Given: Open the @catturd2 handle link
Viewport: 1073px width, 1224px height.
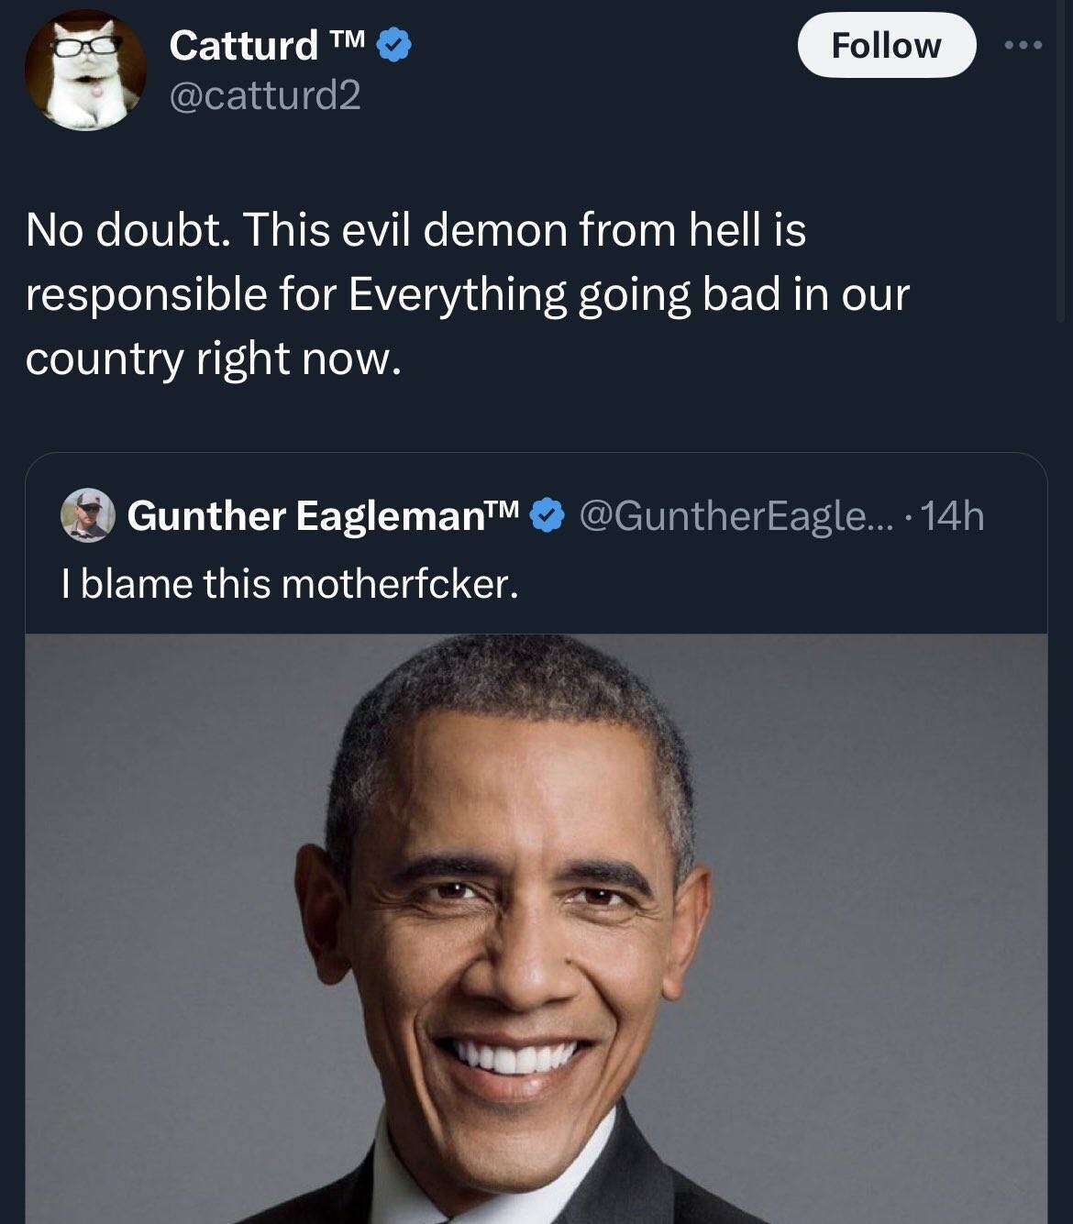Looking at the screenshot, I should click(265, 94).
